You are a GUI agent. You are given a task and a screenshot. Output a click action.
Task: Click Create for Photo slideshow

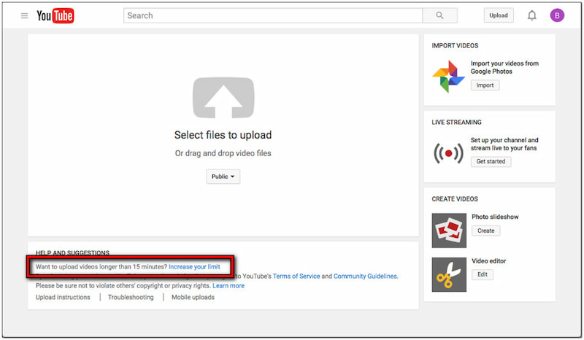coord(485,231)
